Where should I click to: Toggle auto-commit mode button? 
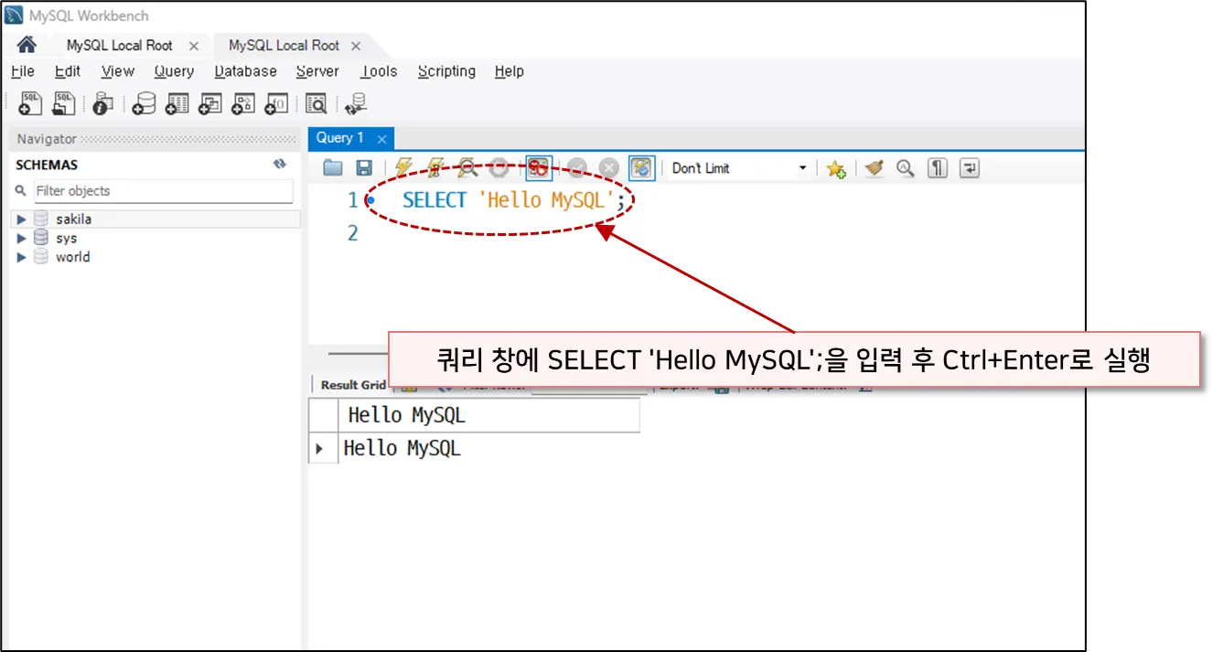[x=642, y=168]
